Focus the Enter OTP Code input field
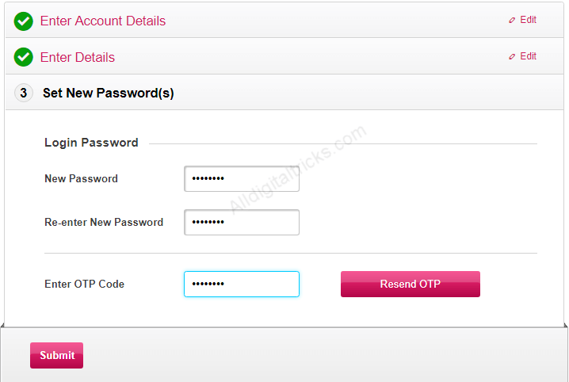This screenshot has width=569, height=382. tap(242, 284)
